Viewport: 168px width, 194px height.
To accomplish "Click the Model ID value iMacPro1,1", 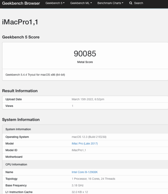I will pos(79,150).
